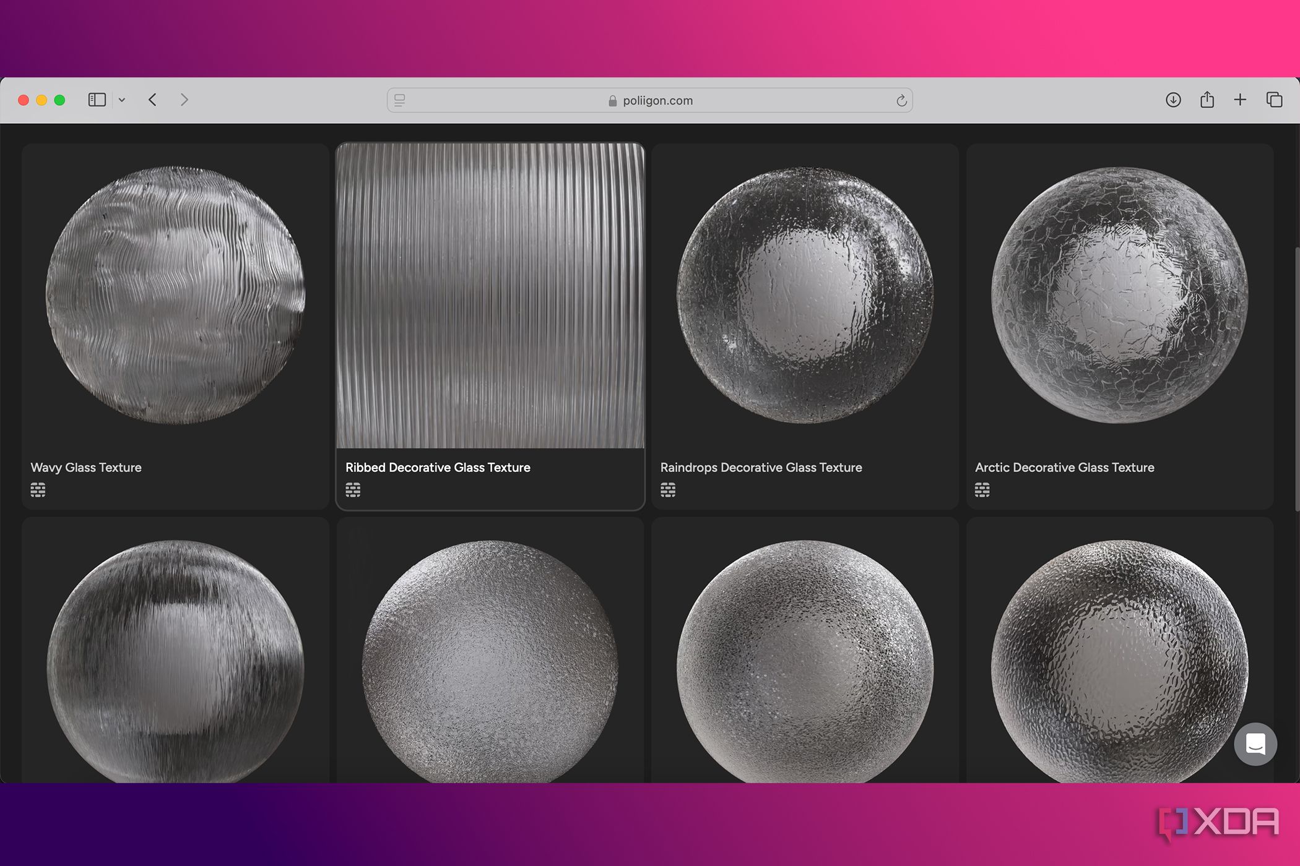Minimize the window with yellow button

[41, 100]
